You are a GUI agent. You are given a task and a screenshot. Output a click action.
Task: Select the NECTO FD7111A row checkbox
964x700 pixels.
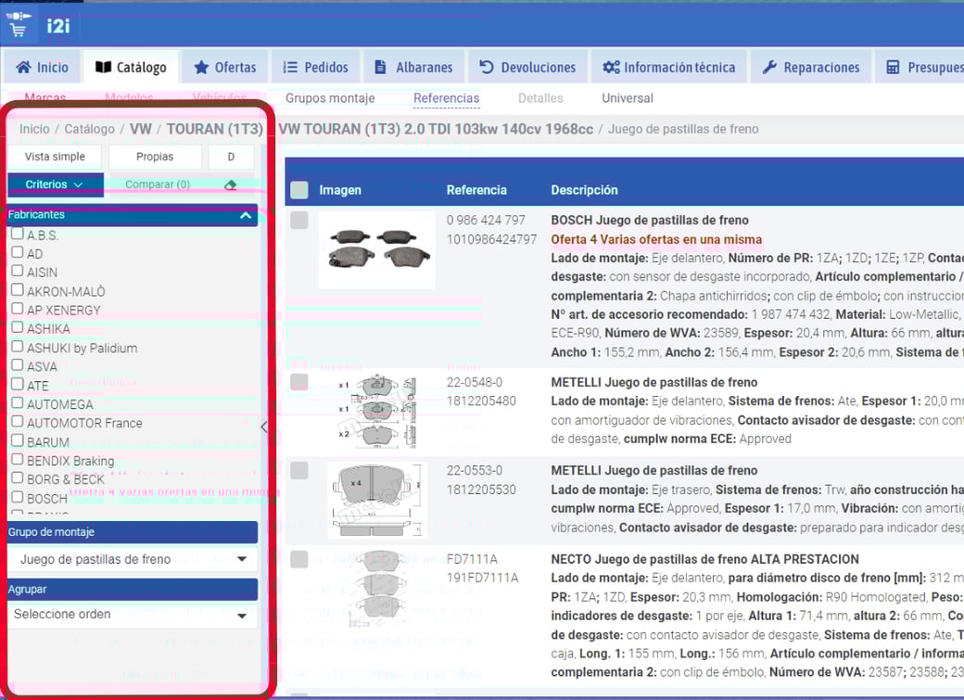(x=299, y=559)
